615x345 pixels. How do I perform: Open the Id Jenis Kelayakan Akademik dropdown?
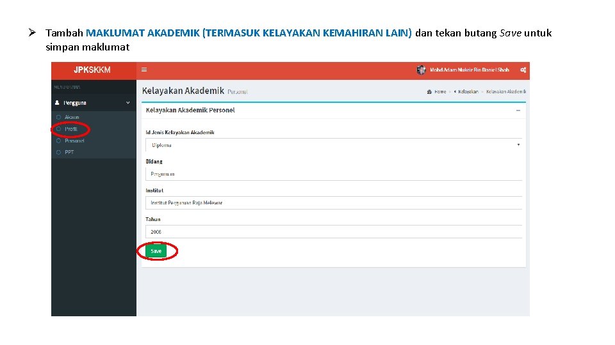(334, 145)
